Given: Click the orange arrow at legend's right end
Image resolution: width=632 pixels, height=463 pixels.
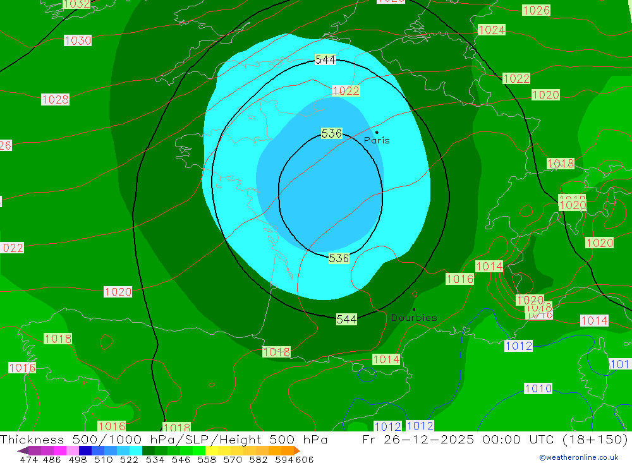Looking at the screenshot, I should click(x=297, y=450).
